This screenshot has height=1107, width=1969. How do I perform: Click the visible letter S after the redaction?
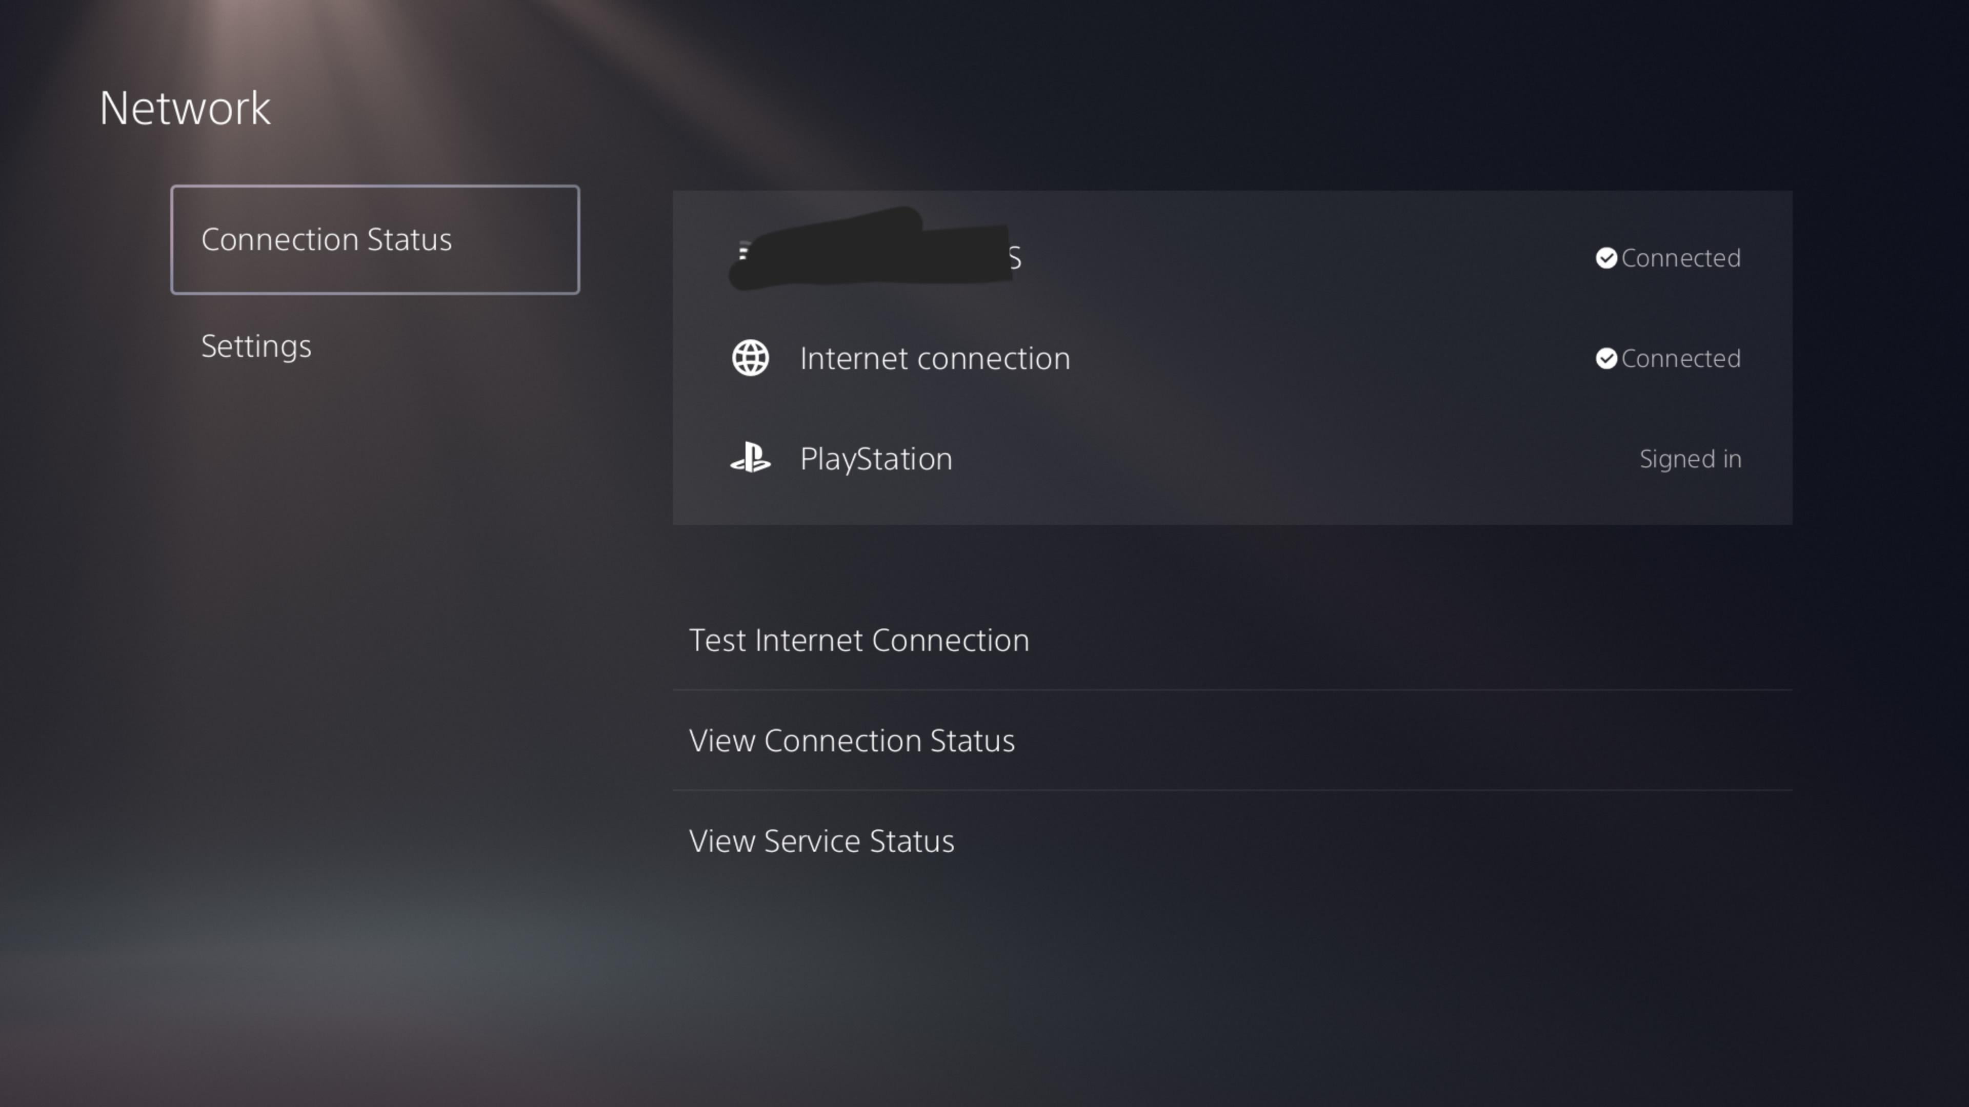(x=1015, y=259)
